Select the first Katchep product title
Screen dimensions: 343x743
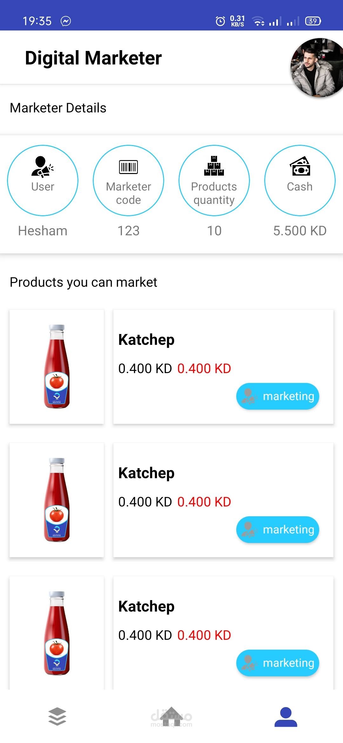tap(146, 339)
